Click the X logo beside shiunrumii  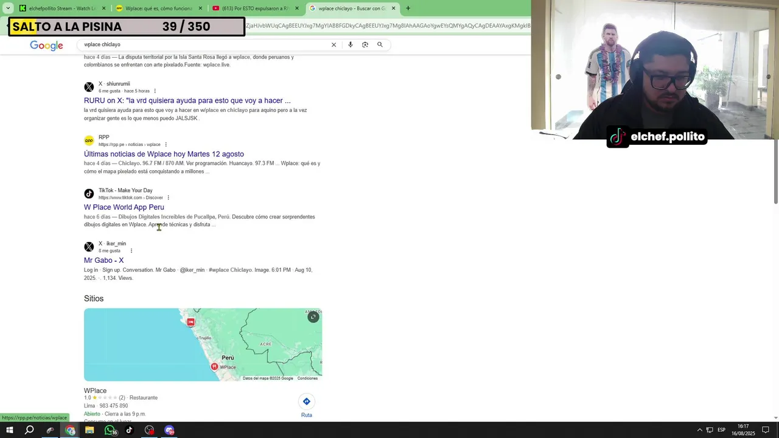point(89,87)
